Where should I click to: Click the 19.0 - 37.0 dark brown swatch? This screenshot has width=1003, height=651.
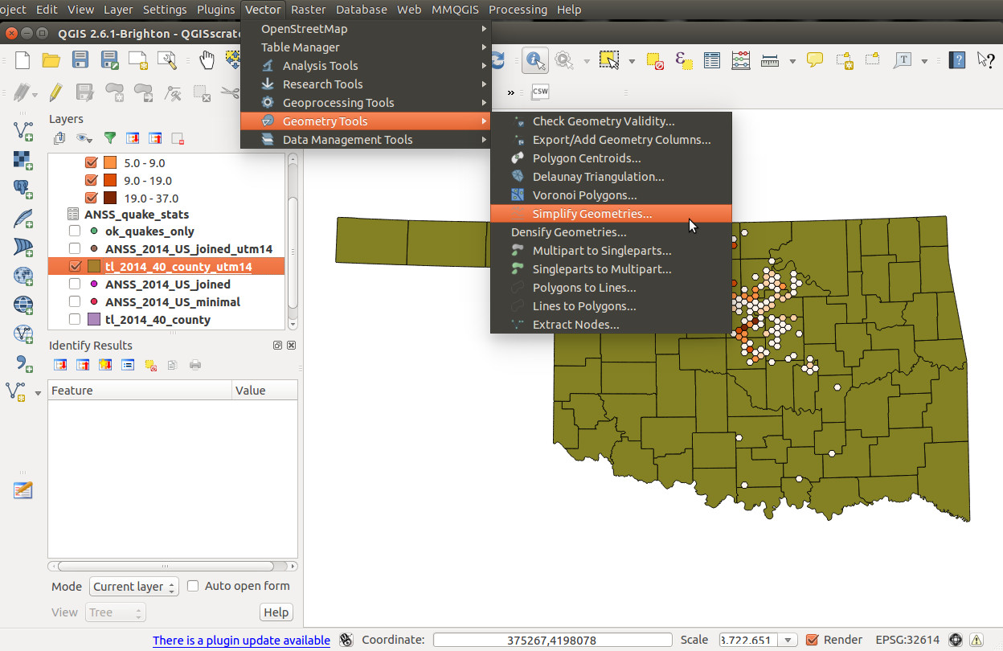110,199
